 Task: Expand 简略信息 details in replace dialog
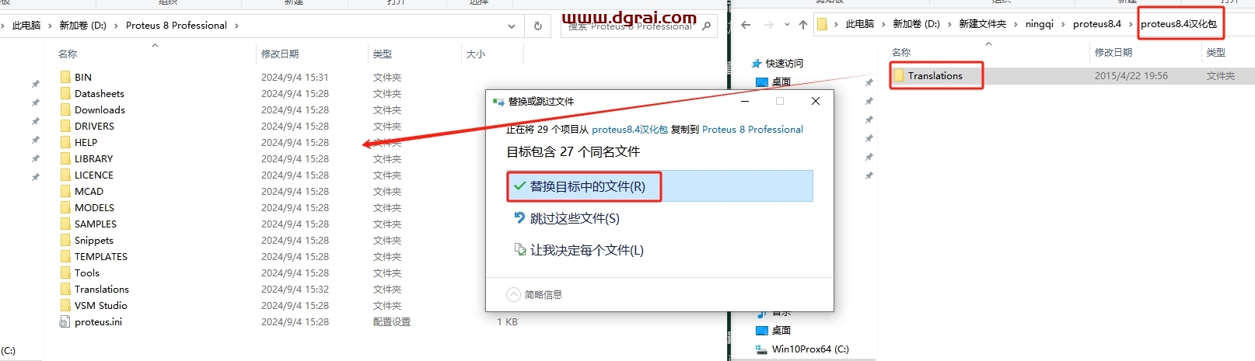(534, 294)
